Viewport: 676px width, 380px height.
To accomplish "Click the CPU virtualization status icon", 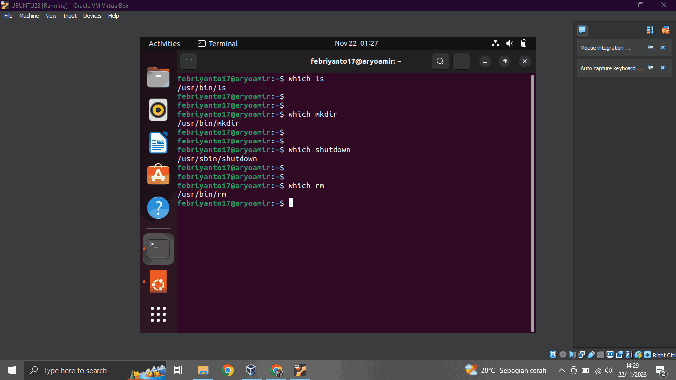I will [628, 354].
